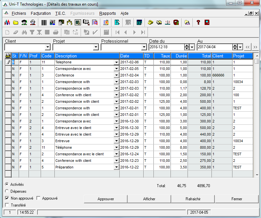The width and height of the screenshot is (261, 218).
Task: Click the yellow telephone toolbar icon
Action: 150,22
